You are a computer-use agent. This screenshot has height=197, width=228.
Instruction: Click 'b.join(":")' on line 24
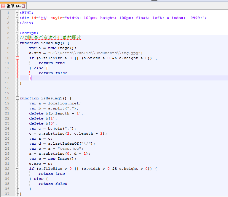click(x=61, y=129)
